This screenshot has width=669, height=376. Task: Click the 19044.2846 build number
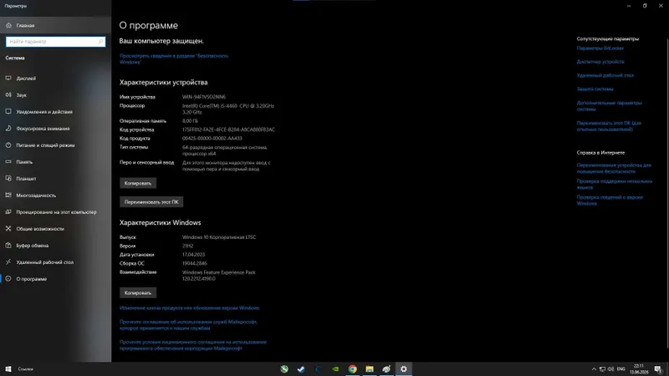(x=195, y=263)
